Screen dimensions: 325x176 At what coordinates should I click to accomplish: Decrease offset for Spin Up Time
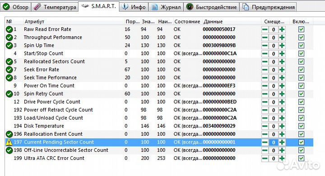tap(265, 45)
